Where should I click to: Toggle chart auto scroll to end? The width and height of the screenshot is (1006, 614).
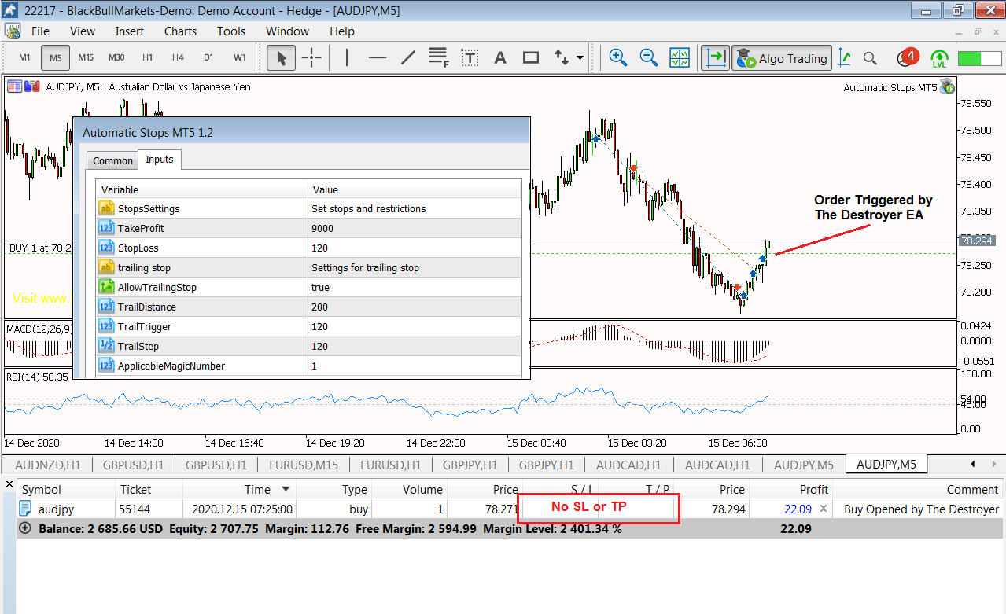[716, 57]
